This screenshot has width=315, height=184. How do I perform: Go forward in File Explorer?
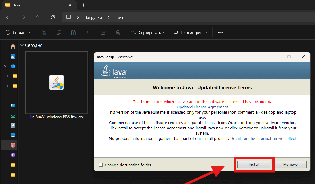[x=23, y=17]
